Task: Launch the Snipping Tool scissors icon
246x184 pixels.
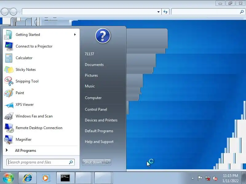Action: click(x=9, y=81)
